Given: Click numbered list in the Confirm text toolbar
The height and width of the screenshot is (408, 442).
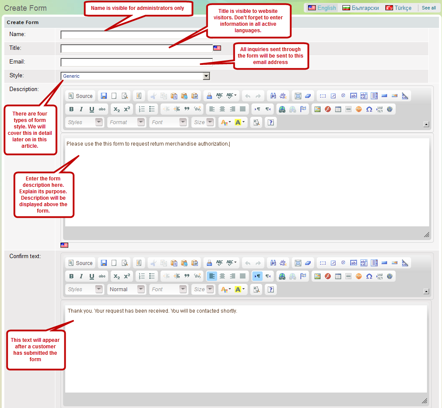Looking at the screenshot, I should (142, 276).
